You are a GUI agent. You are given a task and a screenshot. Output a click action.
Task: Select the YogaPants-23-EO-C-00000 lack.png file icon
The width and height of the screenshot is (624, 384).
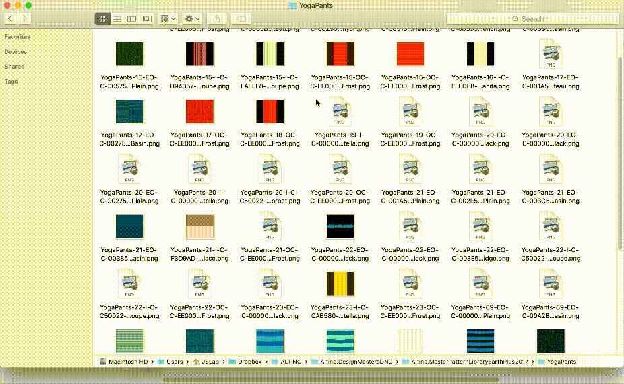(x=270, y=284)
